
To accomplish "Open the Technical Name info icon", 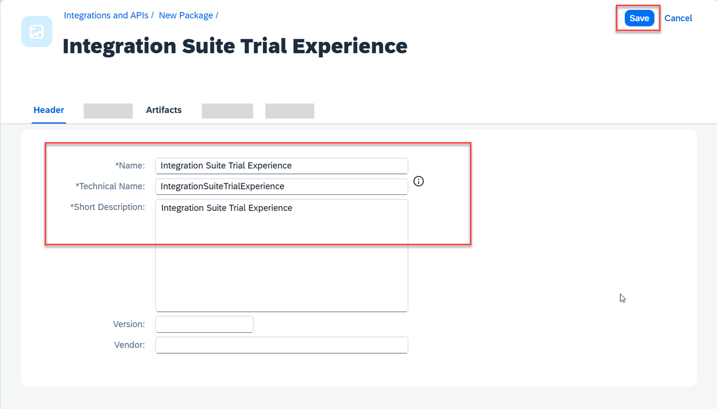I will [419, 181].
